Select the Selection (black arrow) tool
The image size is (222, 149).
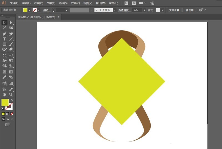[x=4, y=23]
